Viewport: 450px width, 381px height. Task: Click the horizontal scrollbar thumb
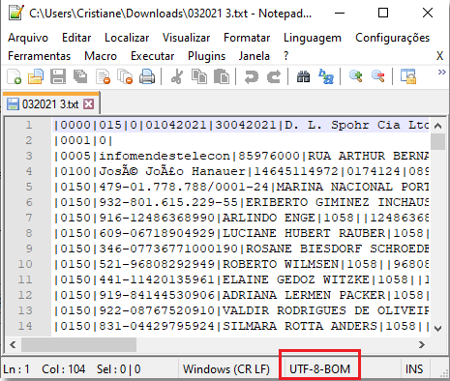(78, 345)
